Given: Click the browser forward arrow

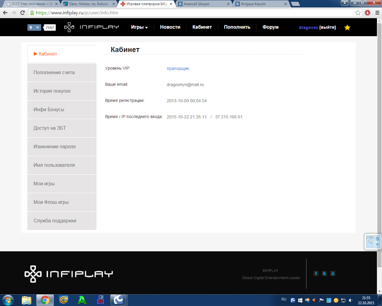Looking at the screenshot, I should pyautogui.click(x=14, y=13).
